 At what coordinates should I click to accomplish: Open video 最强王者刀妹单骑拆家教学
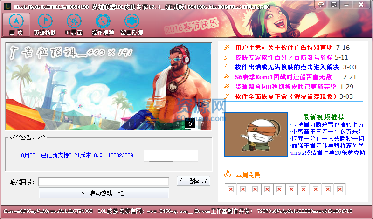click(x=327, y=145)
